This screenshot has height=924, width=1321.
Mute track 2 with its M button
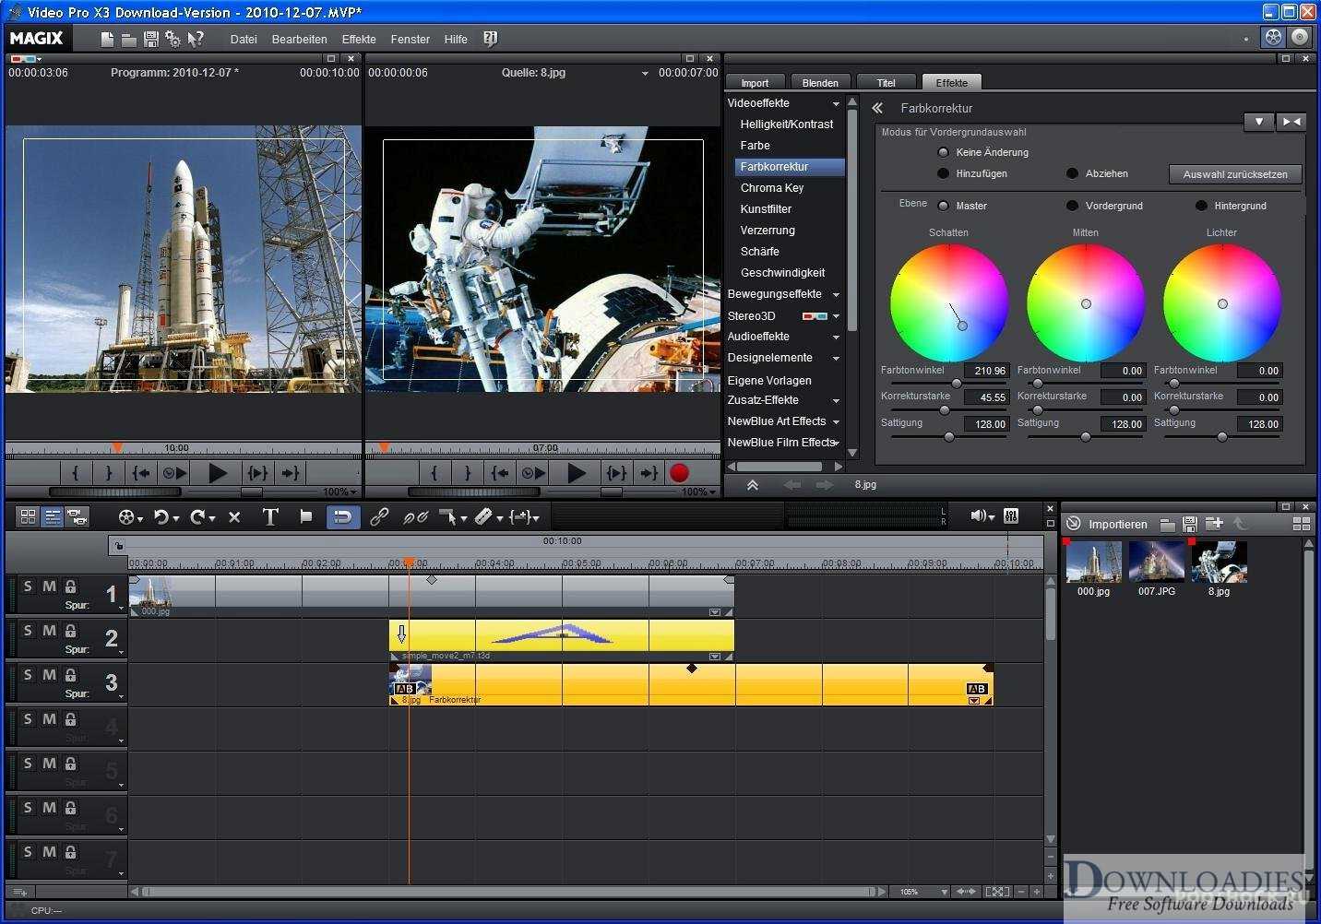click(x=49, y=631)
